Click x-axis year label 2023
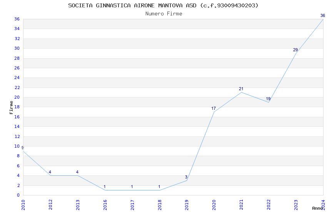Image resolution: width=327 pixels, height=212 pixels. pyautogui.click(x=296, y=205)
